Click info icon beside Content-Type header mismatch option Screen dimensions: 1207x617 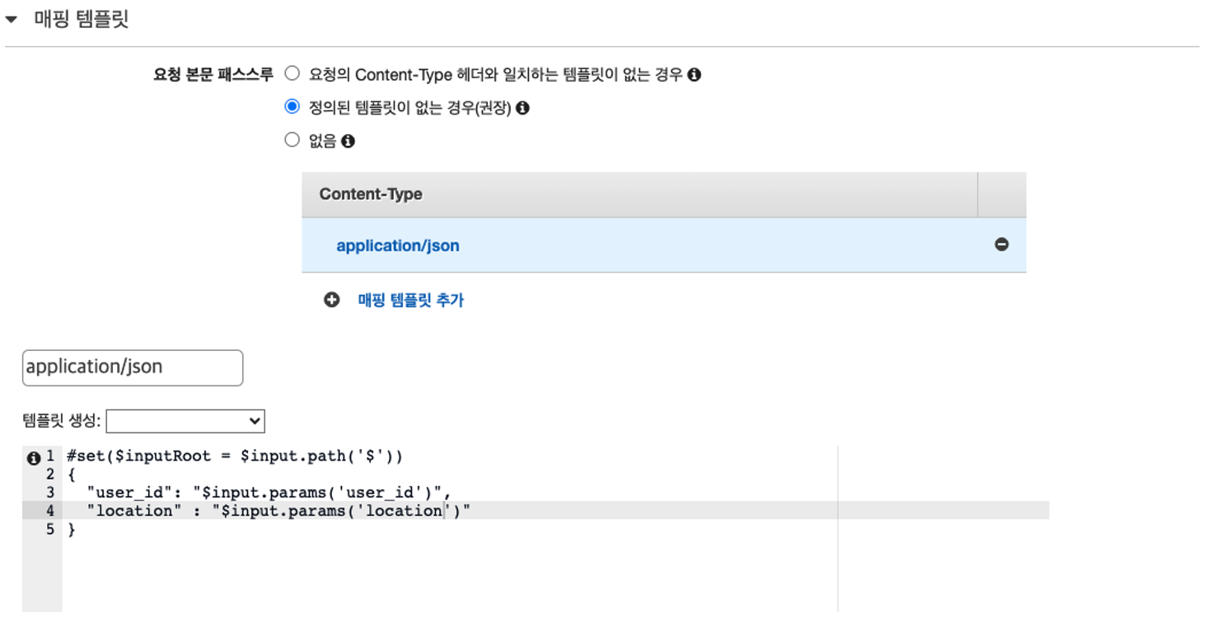coord(694,75)
